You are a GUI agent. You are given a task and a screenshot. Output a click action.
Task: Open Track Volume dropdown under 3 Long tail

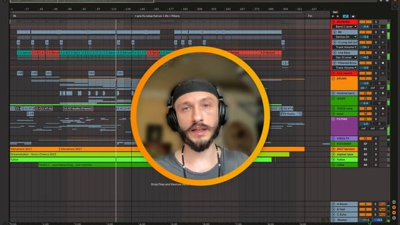pyautogui.click(x=344, y=47)
